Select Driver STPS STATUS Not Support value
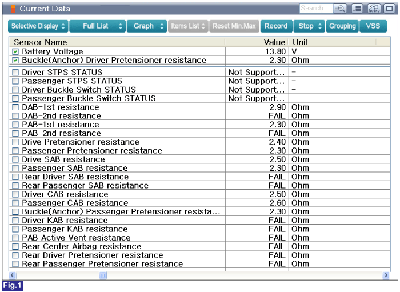400x292 pixels. coord(256,73)
